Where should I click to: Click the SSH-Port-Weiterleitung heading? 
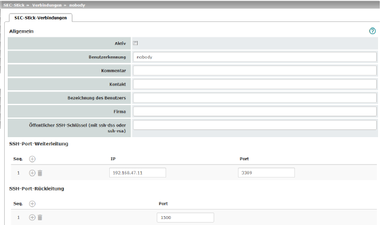(39, 144)
